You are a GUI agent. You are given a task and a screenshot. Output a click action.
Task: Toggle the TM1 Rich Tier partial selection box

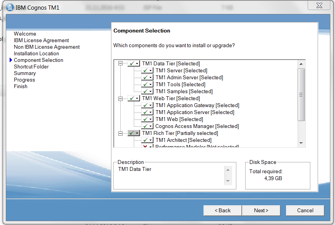pos(134,133)
